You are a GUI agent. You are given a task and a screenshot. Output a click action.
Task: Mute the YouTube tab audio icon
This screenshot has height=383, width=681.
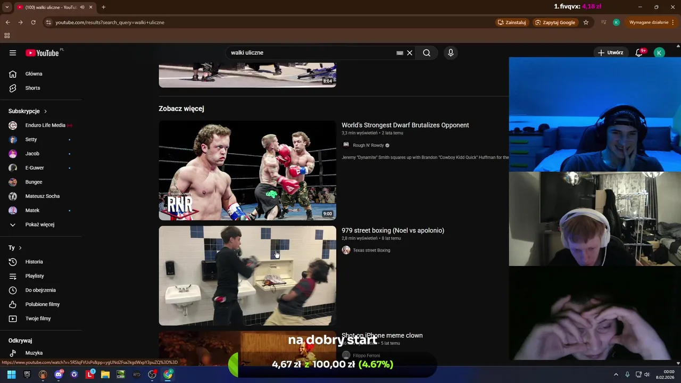point(82,7)
